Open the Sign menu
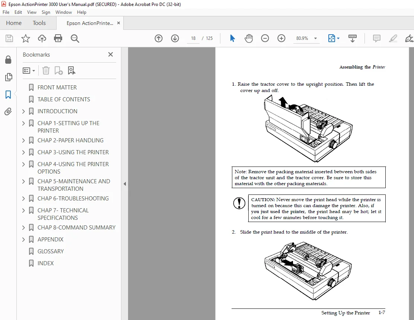Screen dimensions: 414x320 click(x=46, y=12)
